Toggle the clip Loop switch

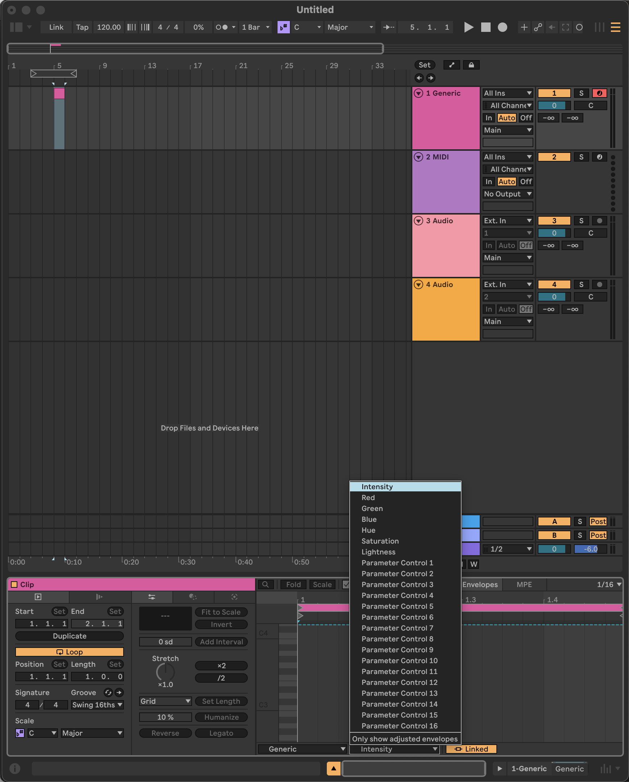coord(69,652)
